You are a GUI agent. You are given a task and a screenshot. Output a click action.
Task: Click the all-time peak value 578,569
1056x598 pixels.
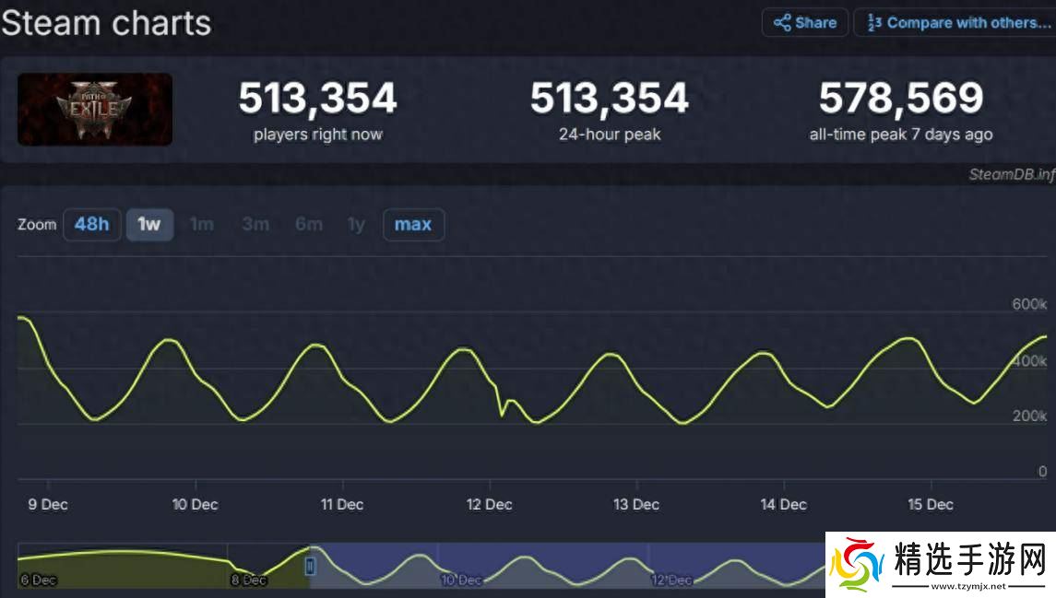pos(900,99)
